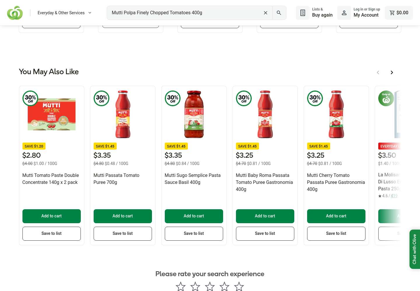Click 30% Off badge on Mutti Tomato Paste
420x291 pixels.
point(30,98)
